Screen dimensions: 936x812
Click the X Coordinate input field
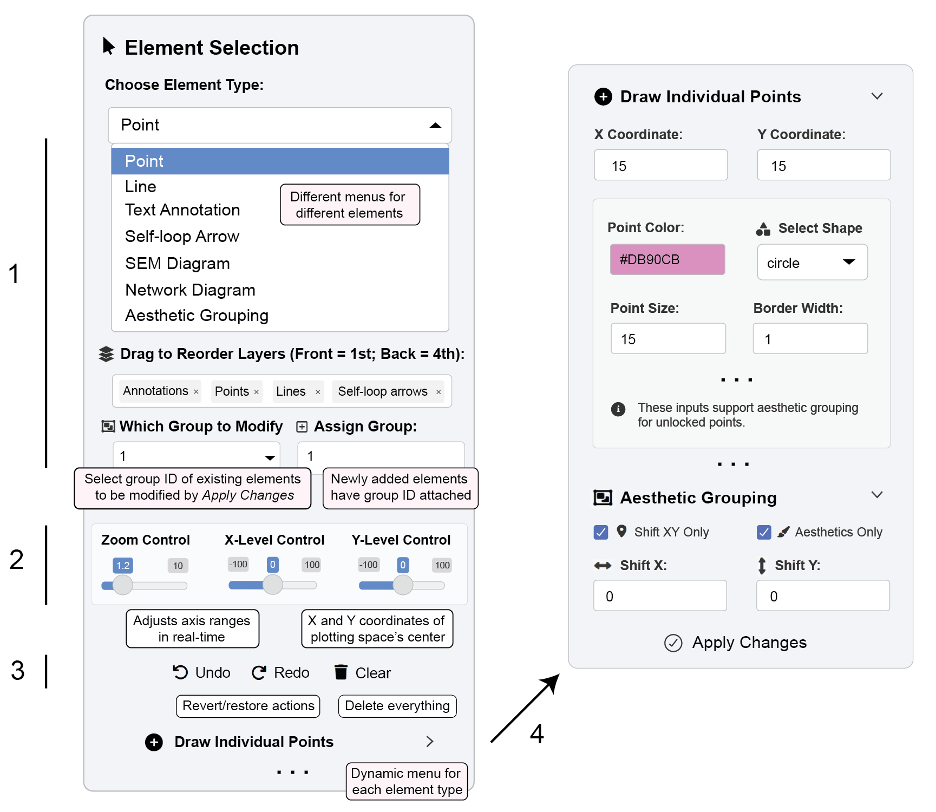point(660,166)
